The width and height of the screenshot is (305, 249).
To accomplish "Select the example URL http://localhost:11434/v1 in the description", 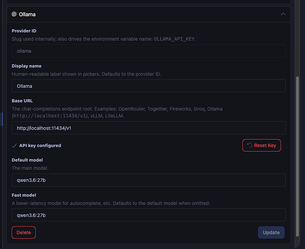I will [50, 116].
